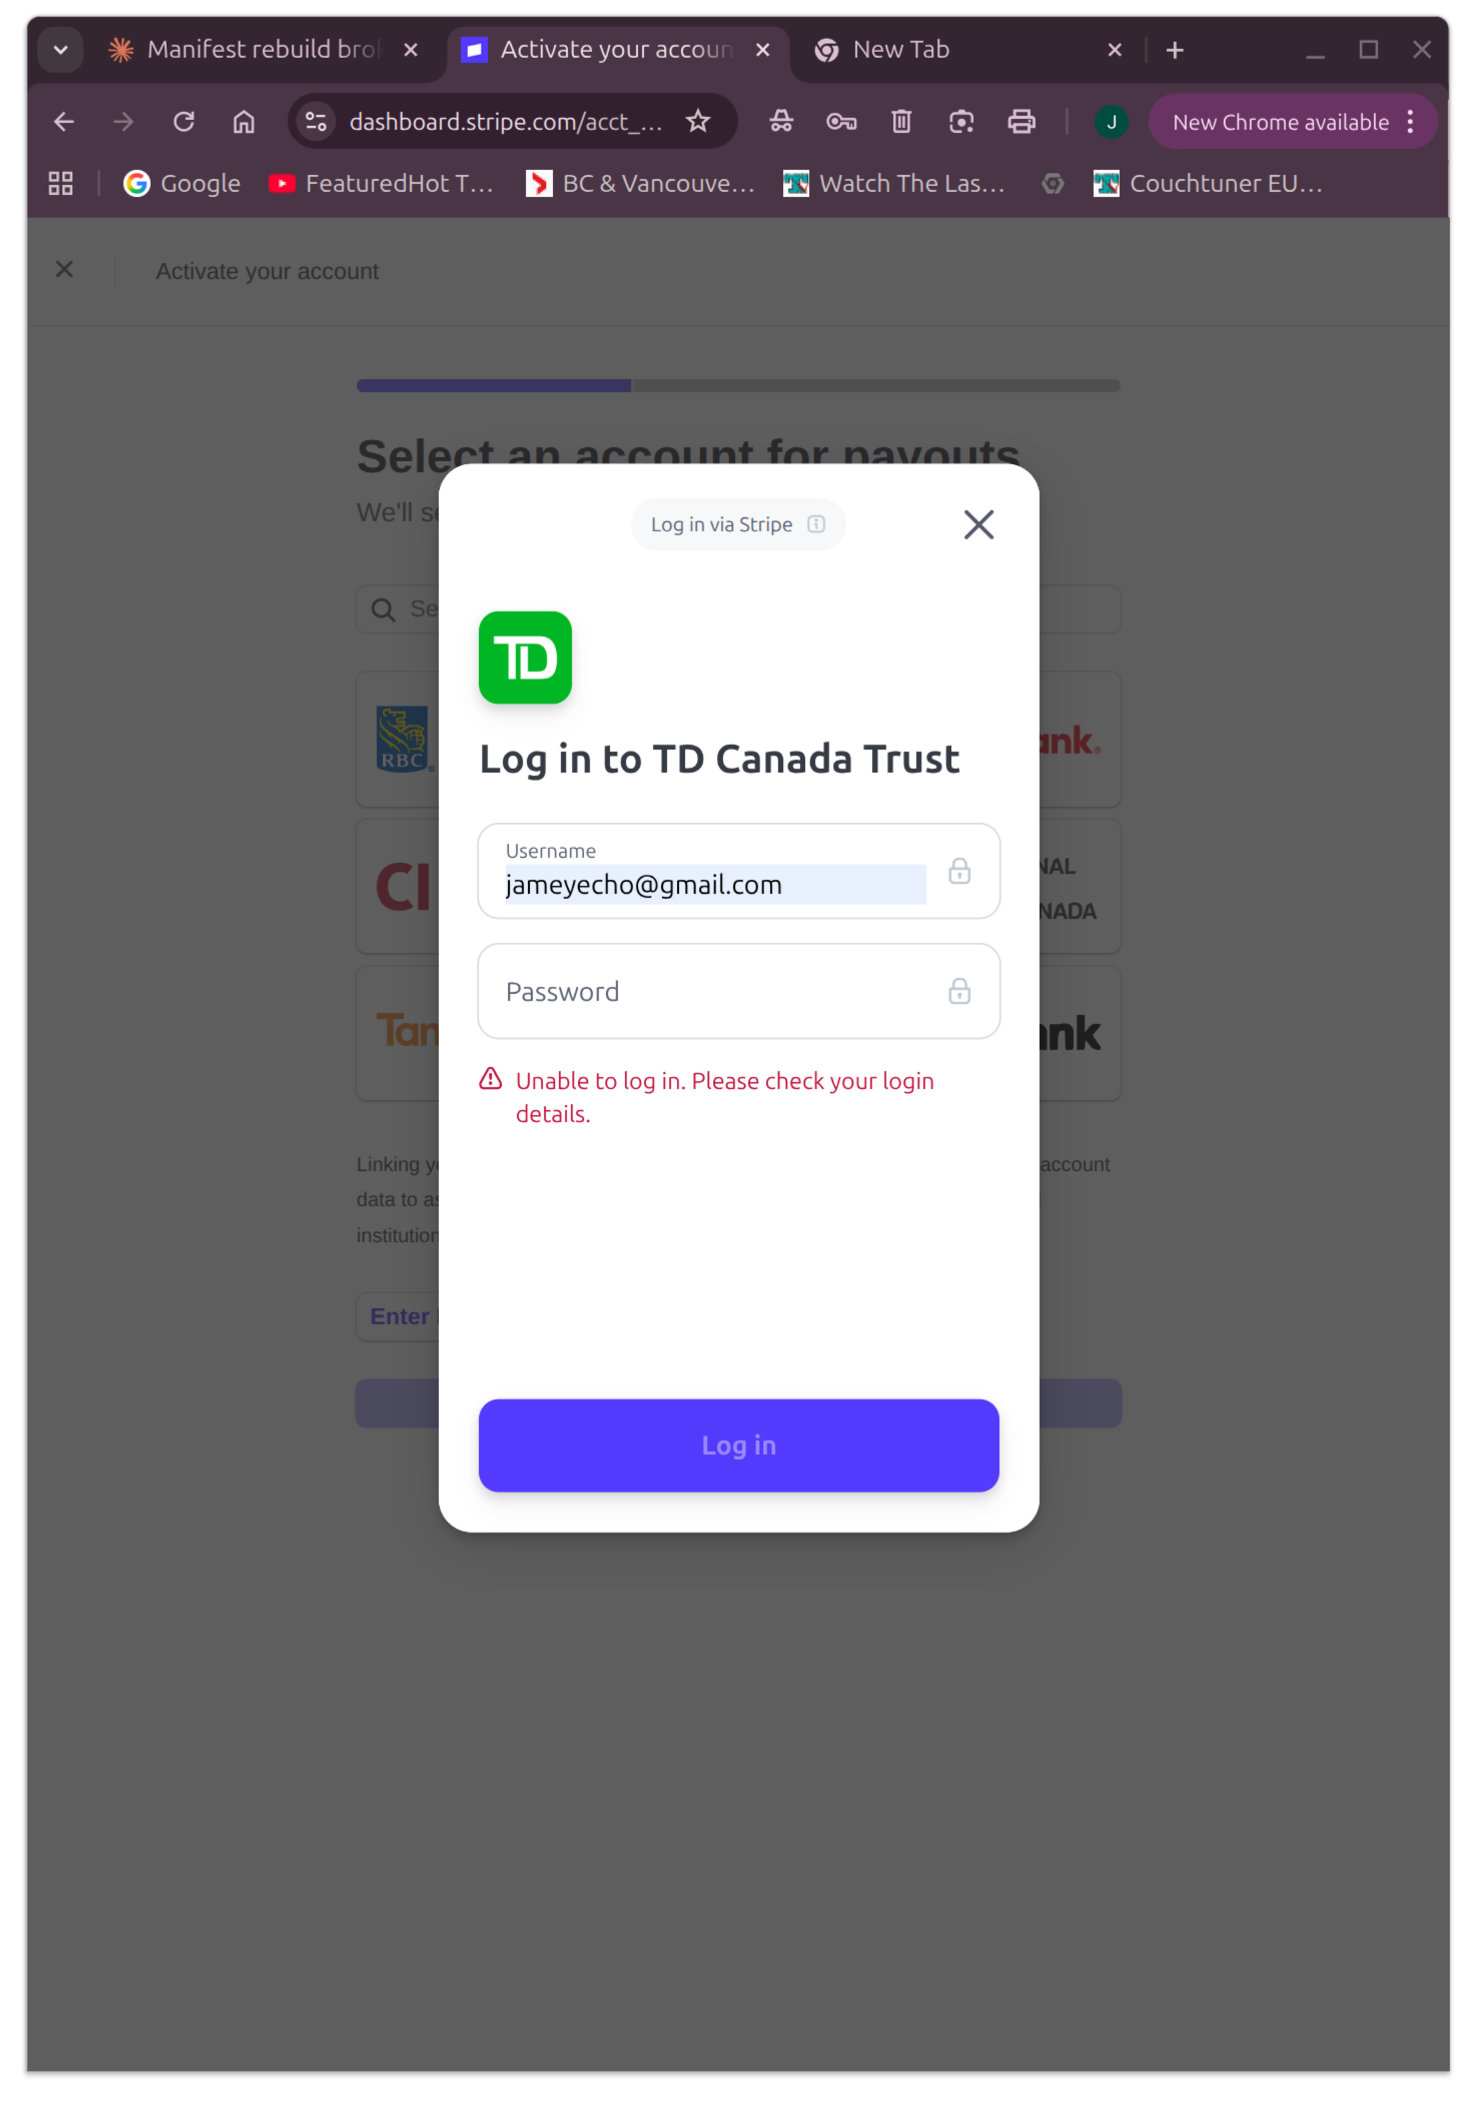This screenshot has width=1475, height=2124.
Task: Open the J profile avatar menu
Action: coord(1111,121)
